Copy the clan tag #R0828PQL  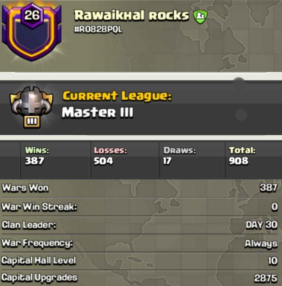click(x=98, y=29)
